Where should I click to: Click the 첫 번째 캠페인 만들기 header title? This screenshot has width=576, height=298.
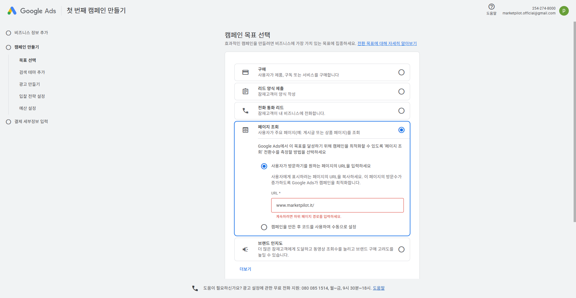coord(96,11)
